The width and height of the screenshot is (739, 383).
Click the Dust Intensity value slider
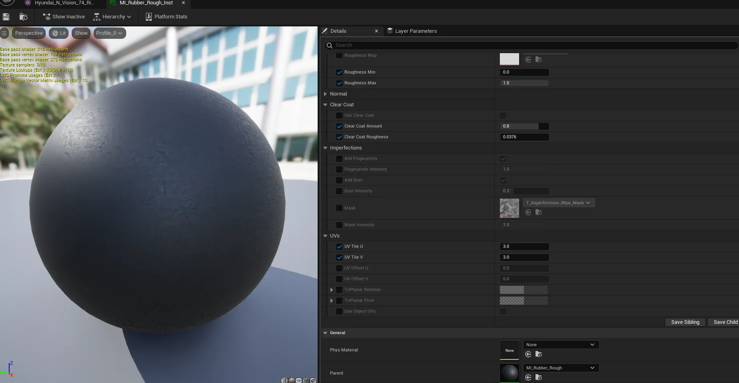(524, 191)
